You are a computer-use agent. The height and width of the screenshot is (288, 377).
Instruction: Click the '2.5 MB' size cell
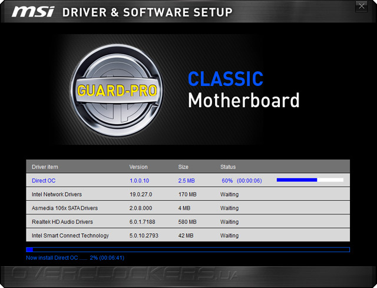point(186,181)
